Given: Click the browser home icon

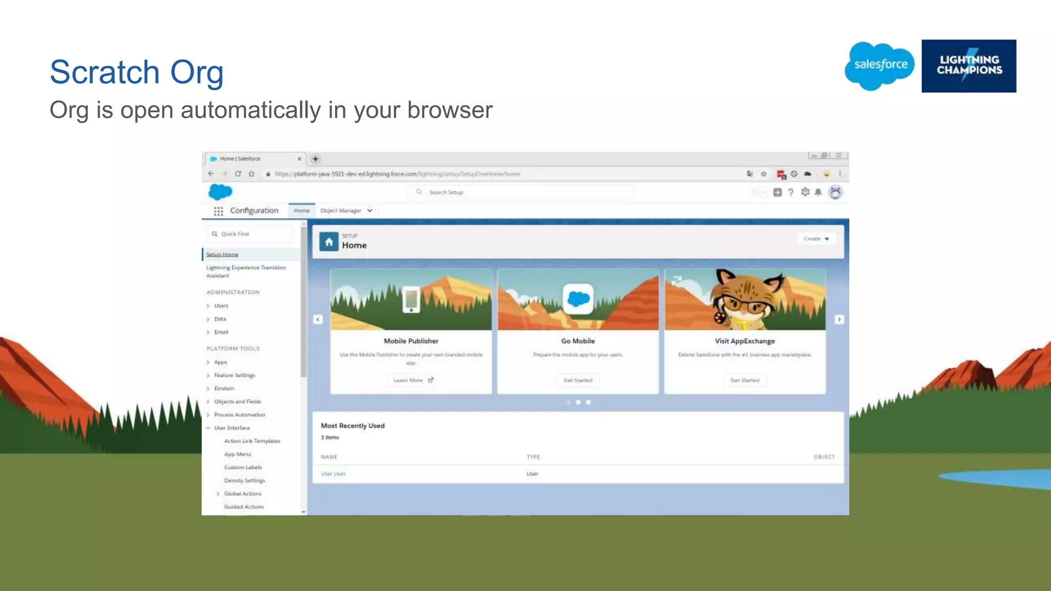Looking at the screenshot, I should pyautogui.click(x=251, y=174).
